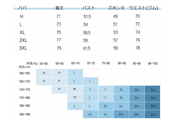Click the 3XL cell in the 185-190 row
Screen dimensions: 176x127
(x=153, y=114)
